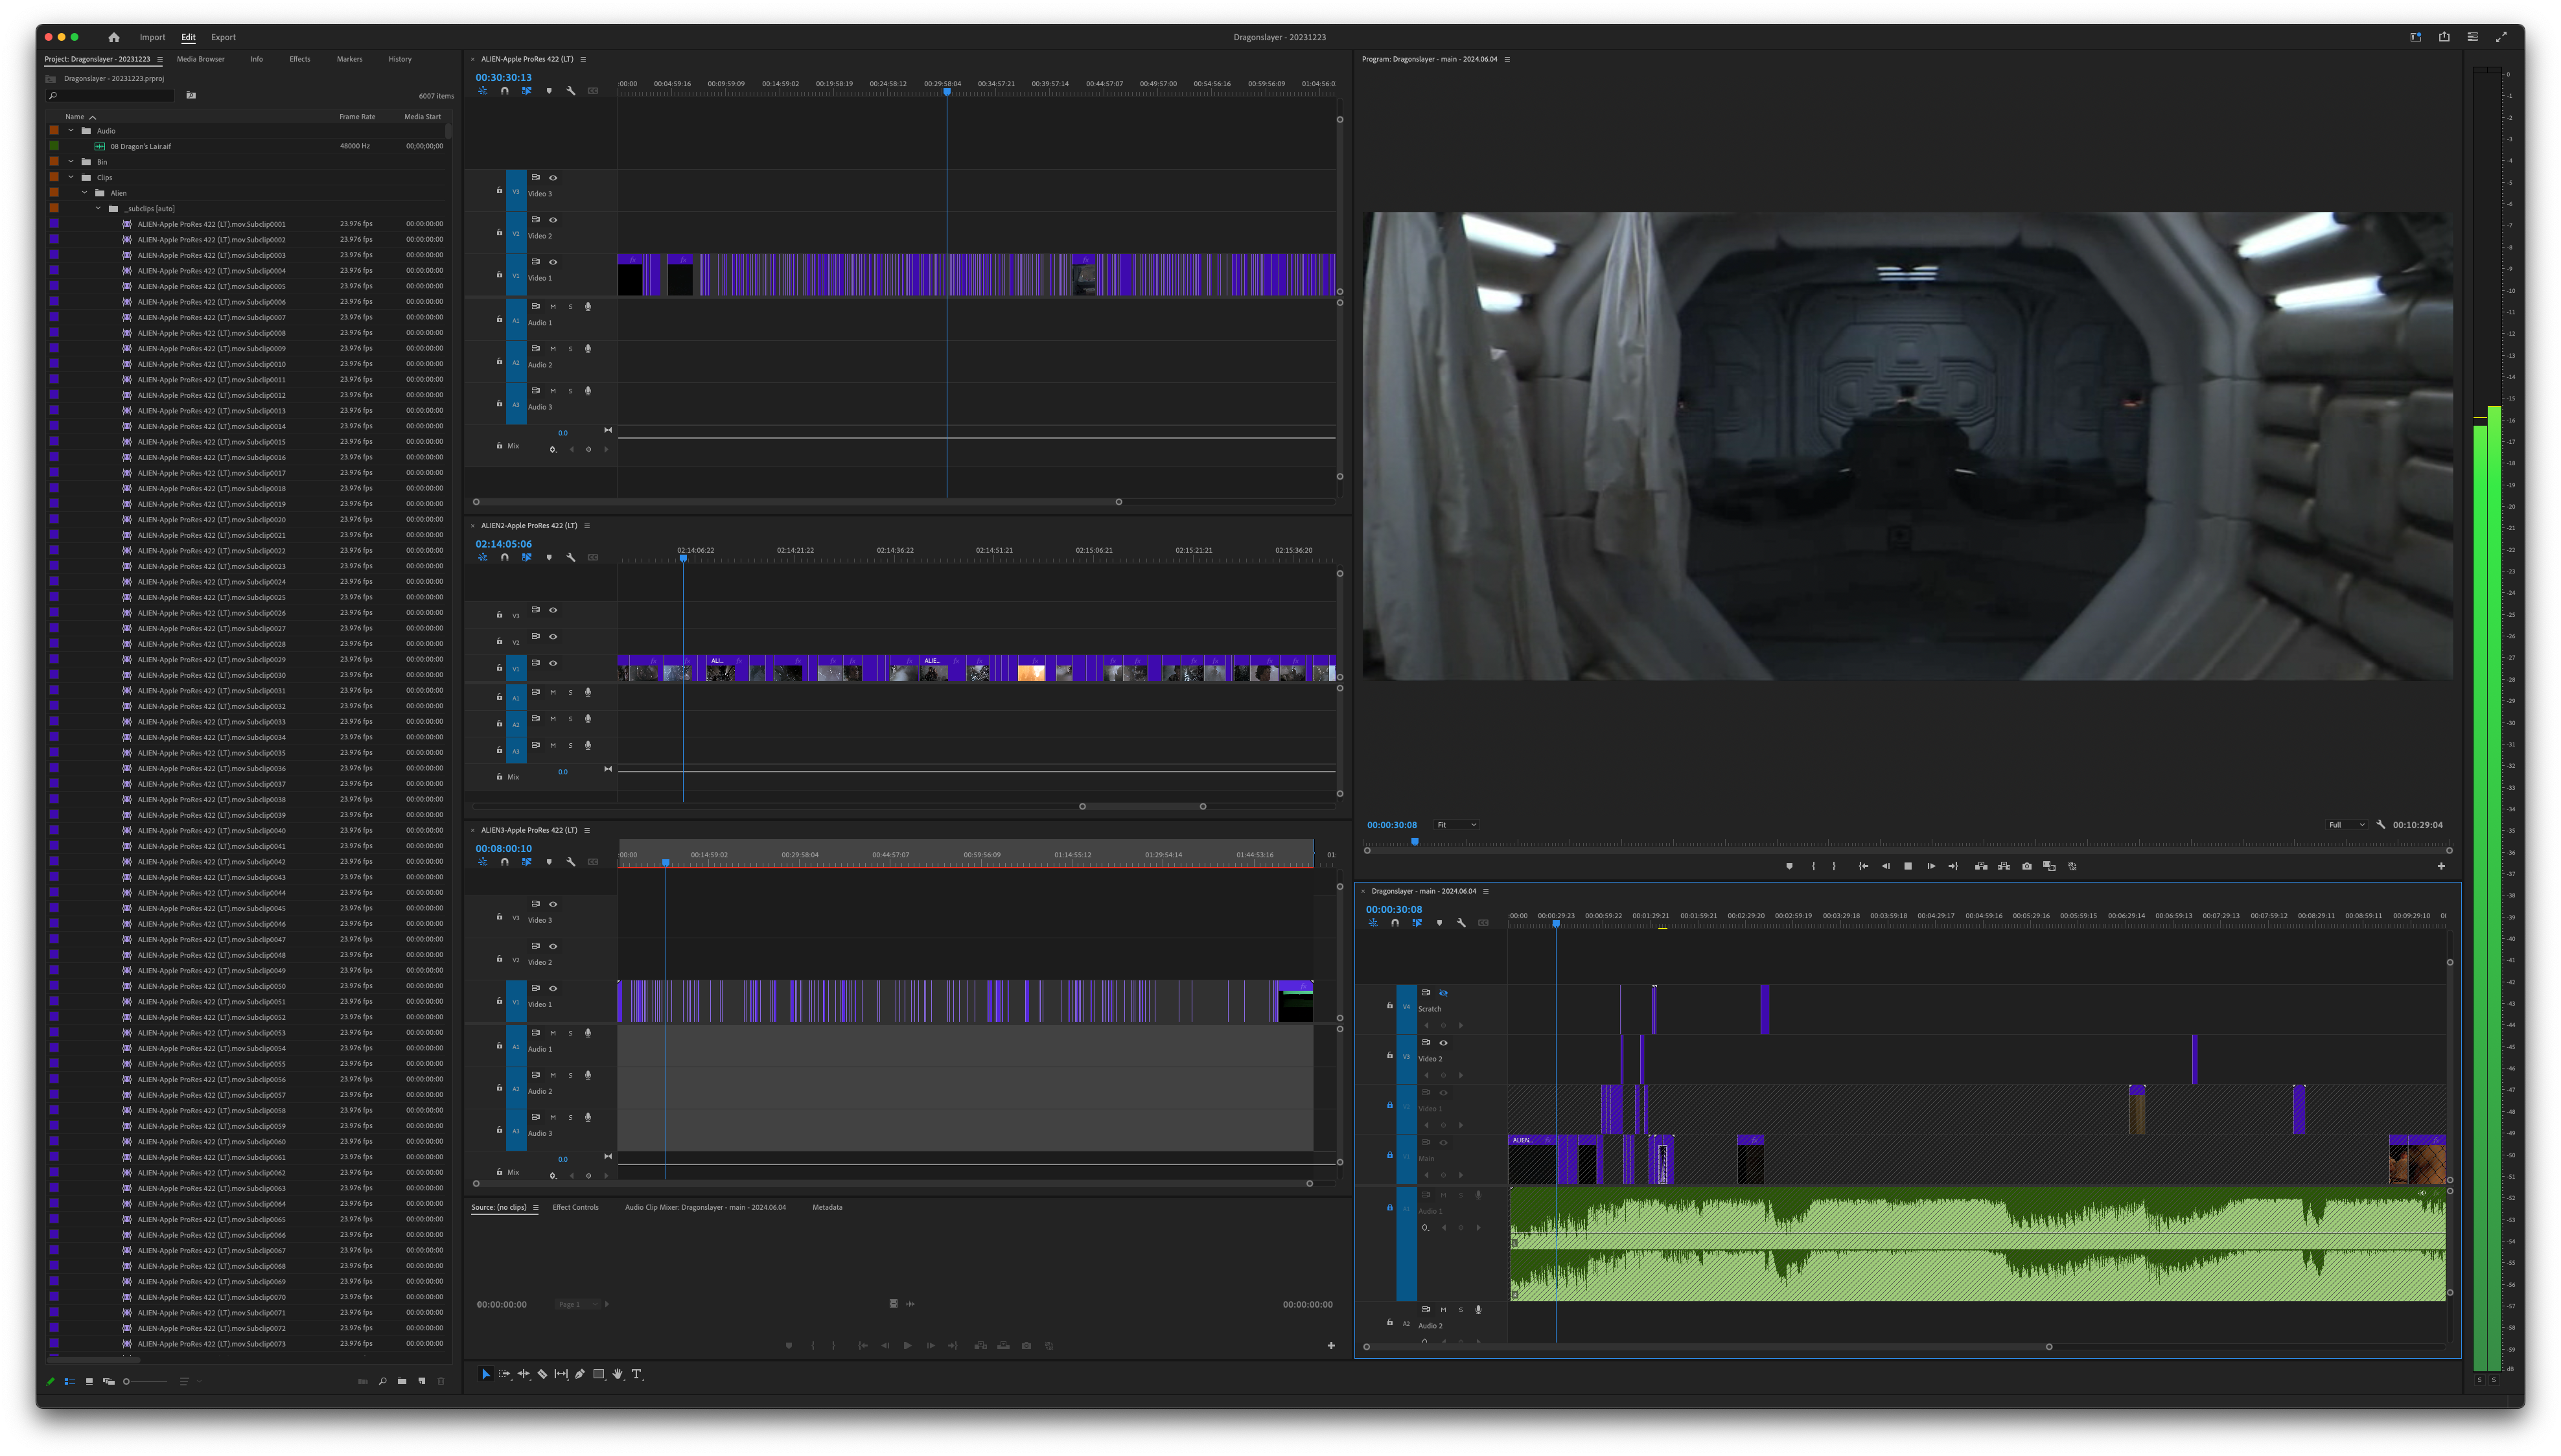Open Project panel hamburger menu
Viewport: 2561px width, 1456px height.
pyautogui.click(x=160, y=59)
